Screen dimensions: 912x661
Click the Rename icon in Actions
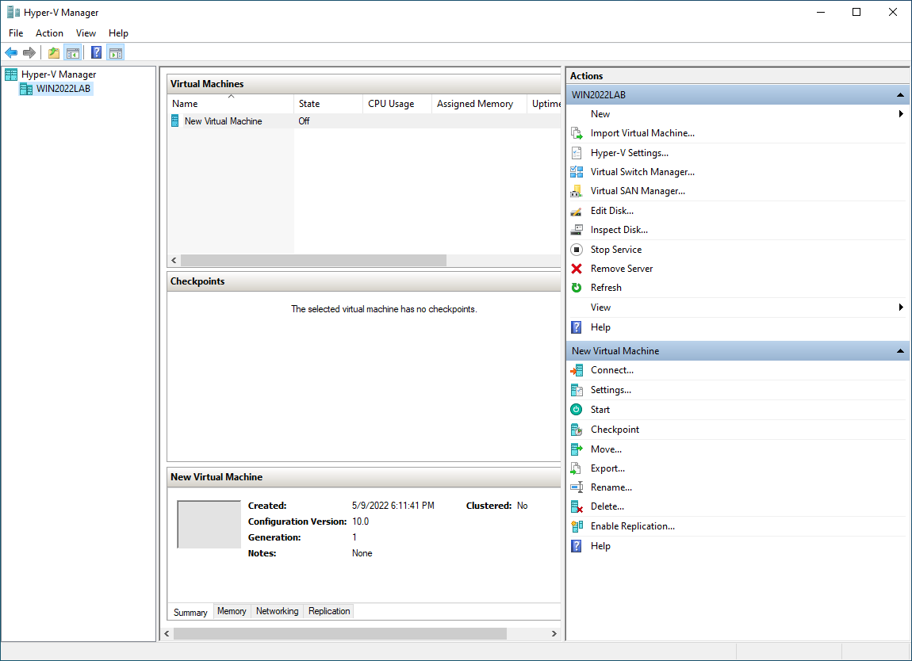[x=577, y=487]
